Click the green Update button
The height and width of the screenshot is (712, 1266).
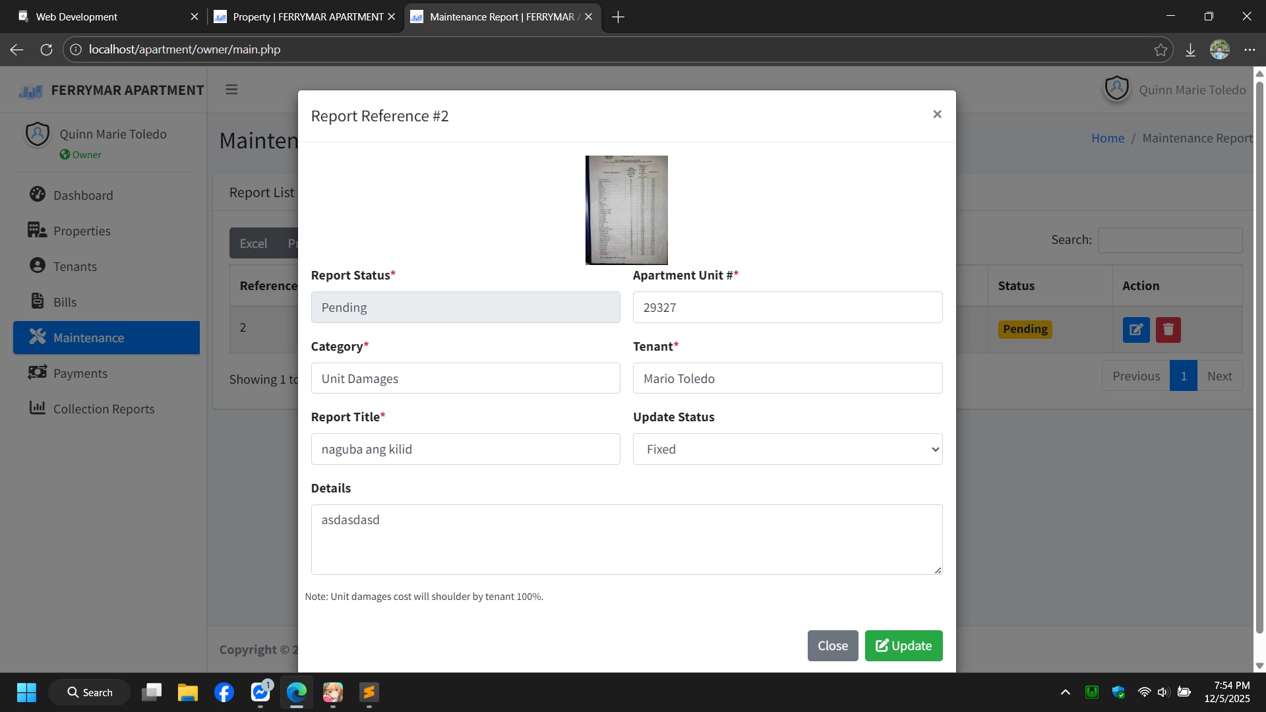coord(903,645)
